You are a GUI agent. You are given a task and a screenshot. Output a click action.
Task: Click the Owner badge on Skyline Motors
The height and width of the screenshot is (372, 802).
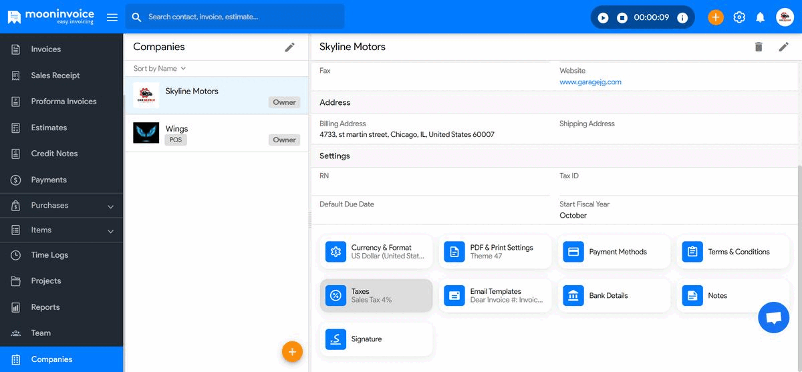(x=285, y=102)
